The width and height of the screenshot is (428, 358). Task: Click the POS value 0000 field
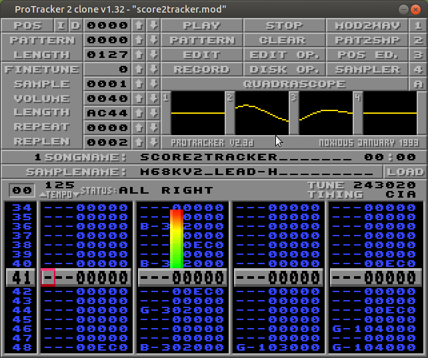[107, 25]
